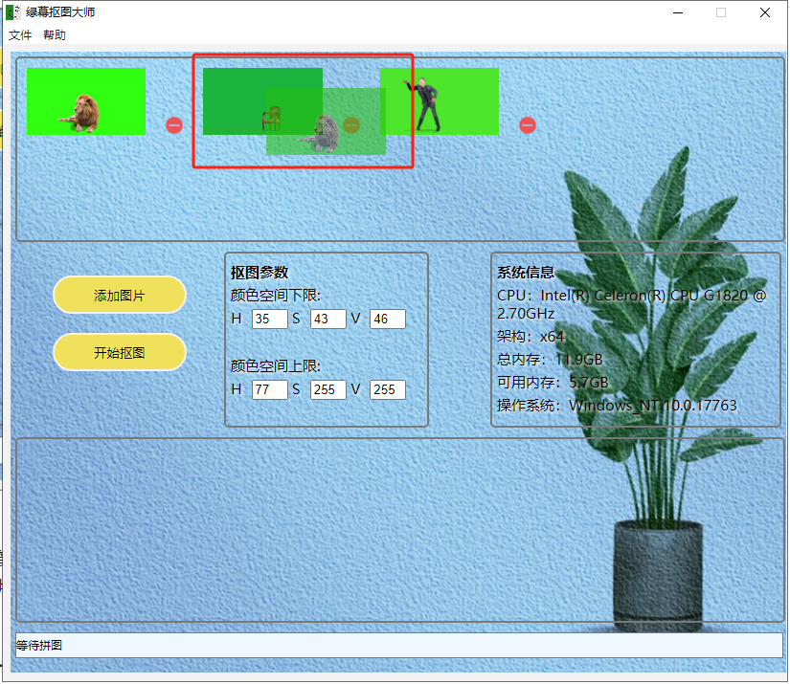The width and height of the screenshot is (790, 684).
Task: Select the dancing man thumbnail
Action: tap(440, 101)
